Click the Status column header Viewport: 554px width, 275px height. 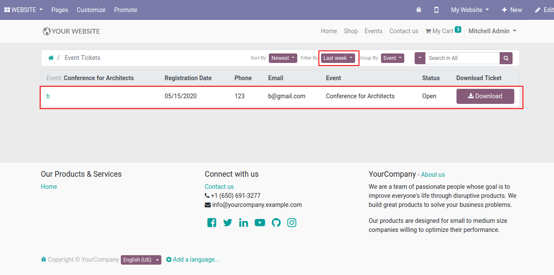tap(431, 78)
